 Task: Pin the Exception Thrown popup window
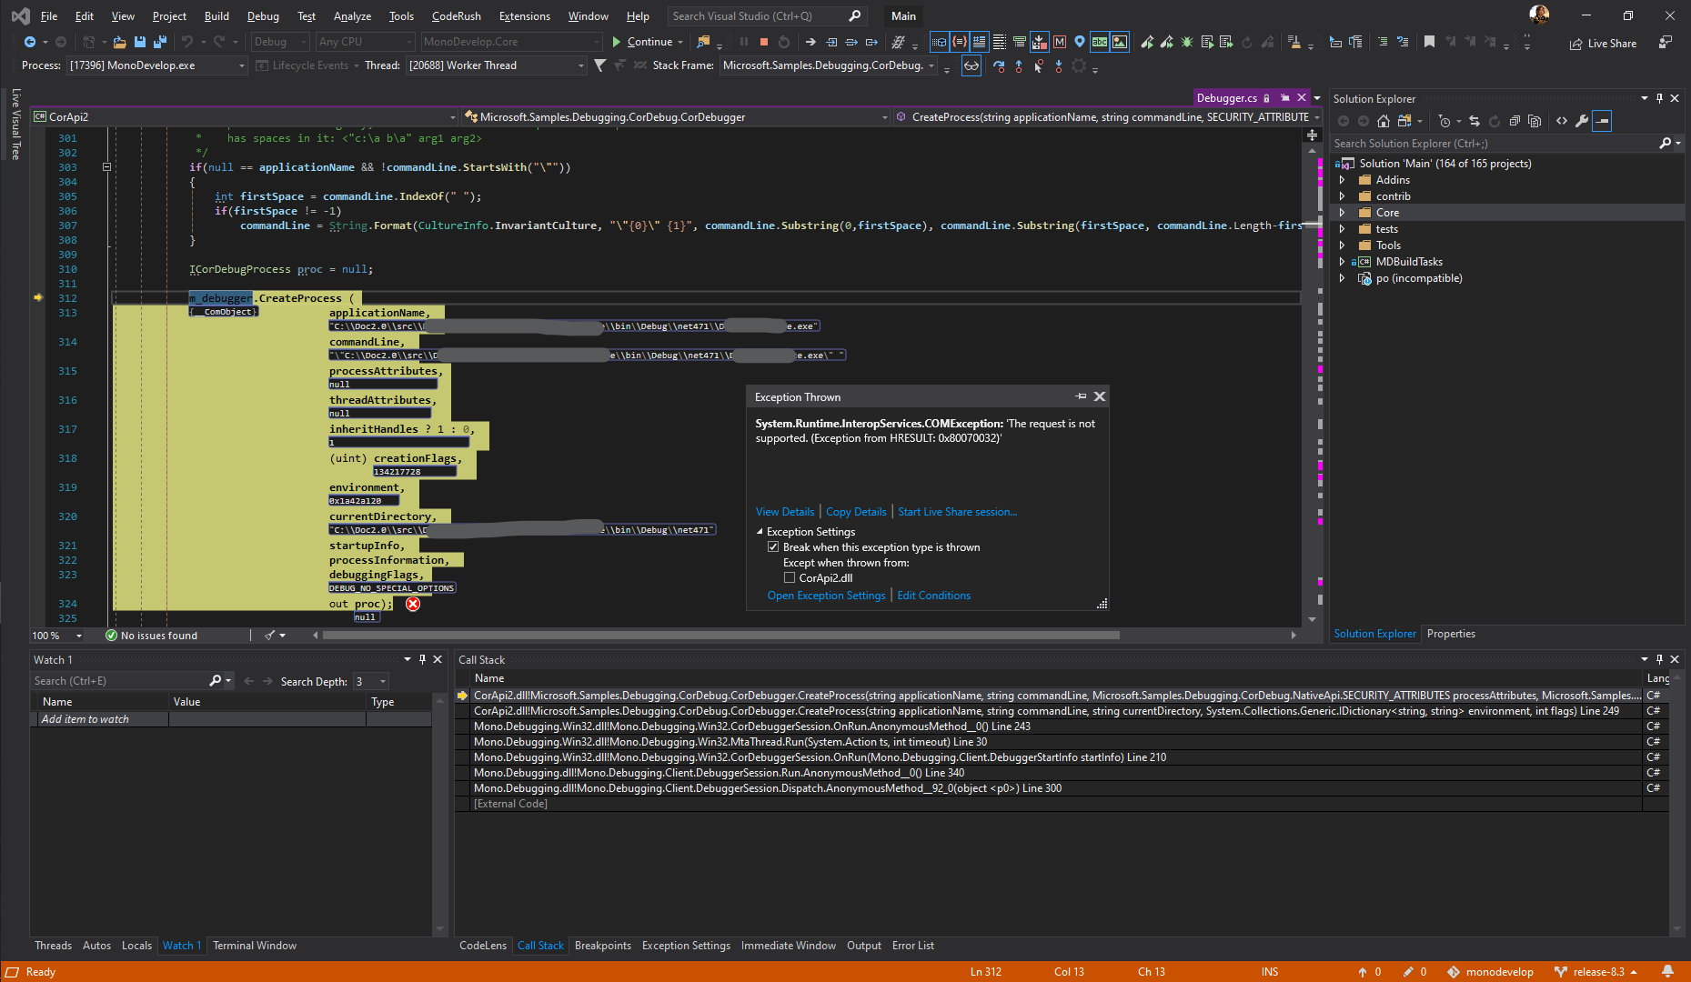click(1081, 396)
